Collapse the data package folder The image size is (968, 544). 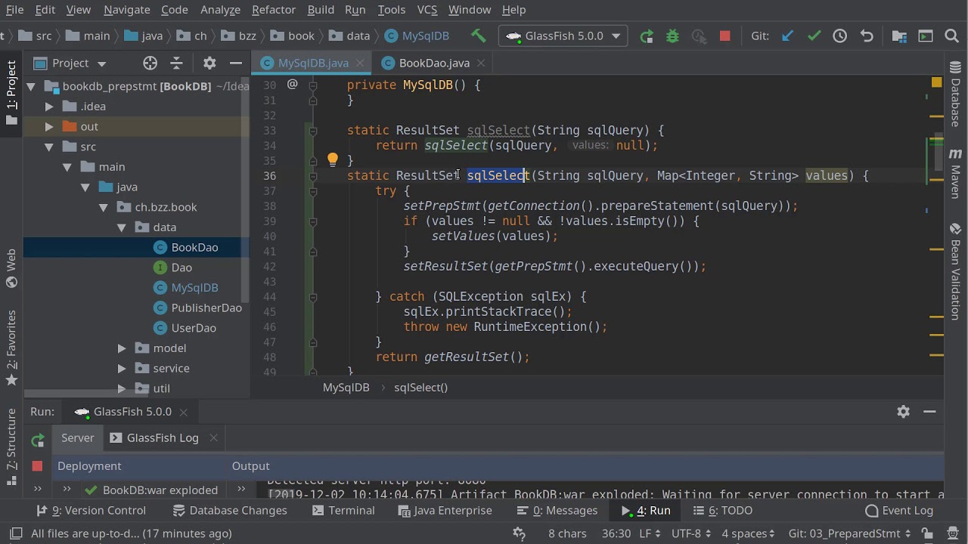(122, 227)
